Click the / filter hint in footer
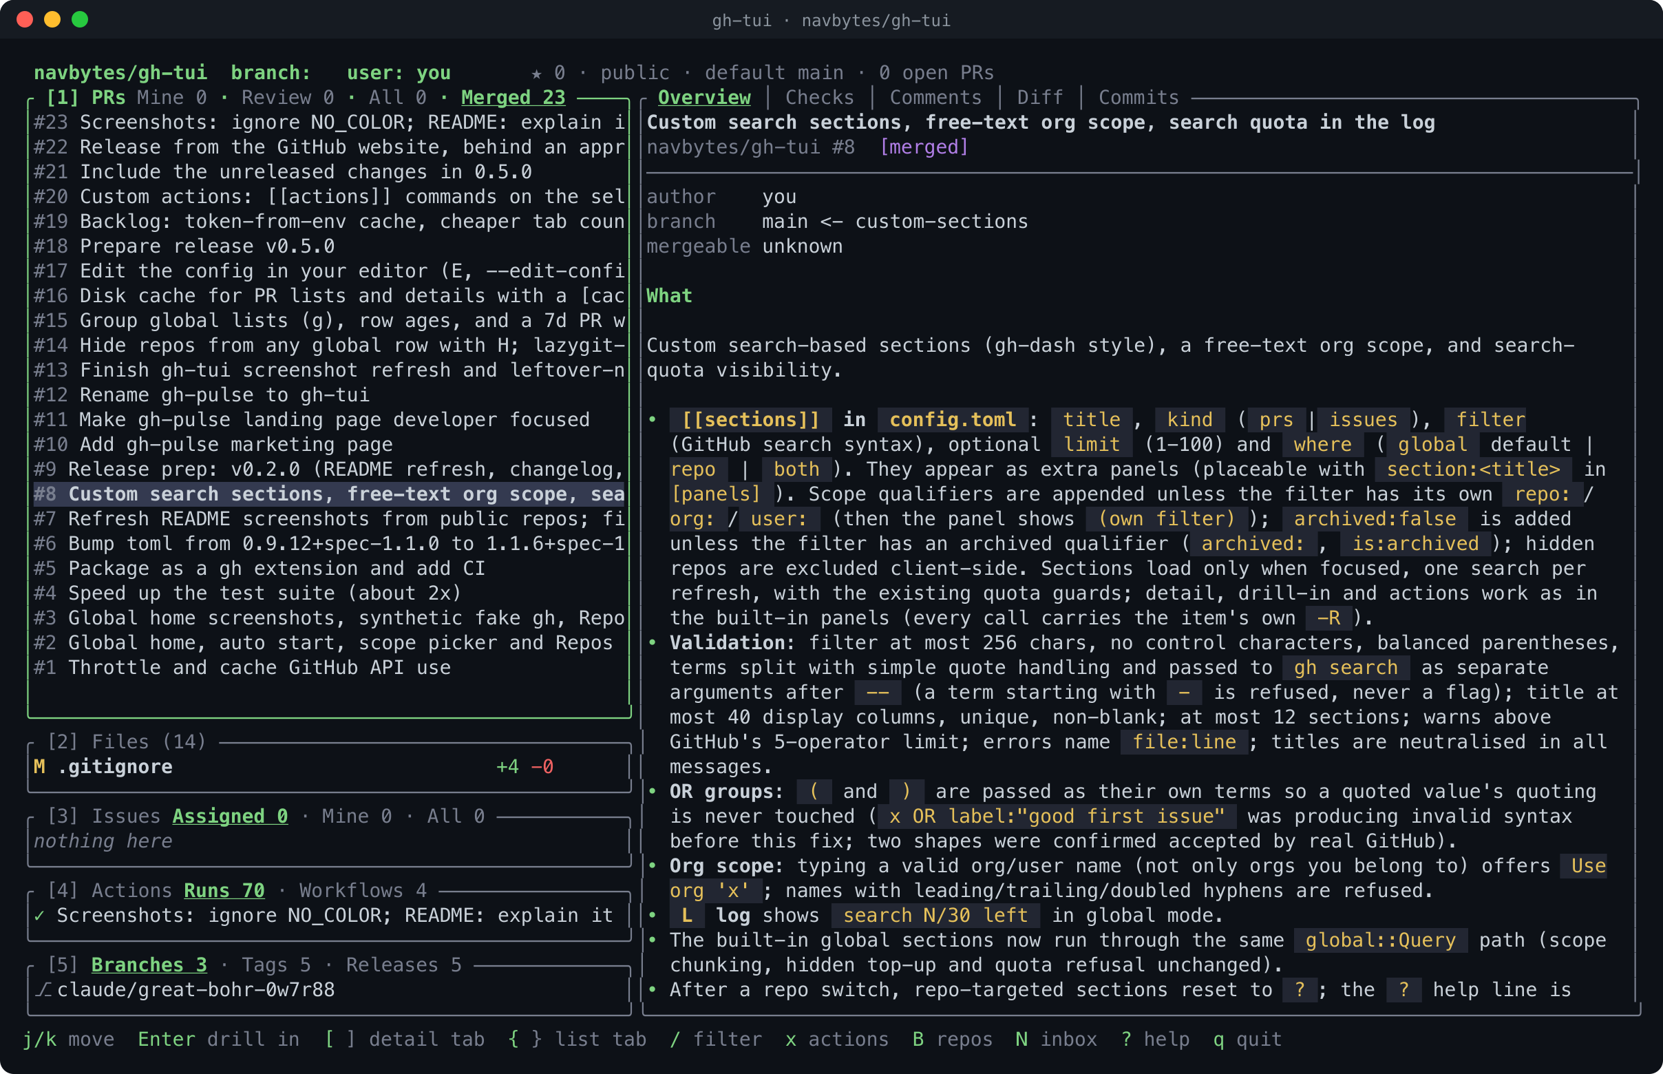The height and width of the screenshot is (1074, 1663). click(x=715, y=1039)
